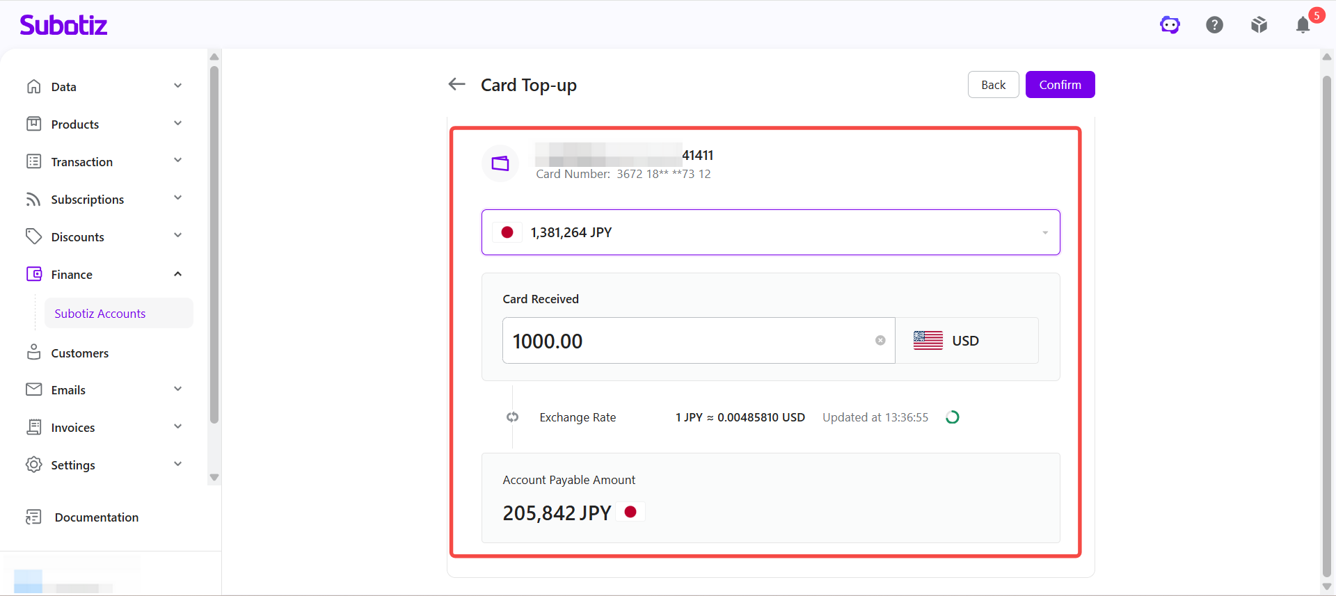
Task: Open the chatbot assistant icon
Action: pos(1170,25)
